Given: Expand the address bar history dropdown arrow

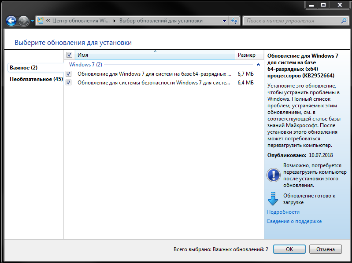Looking at the screenshot, I should (224, 21).
